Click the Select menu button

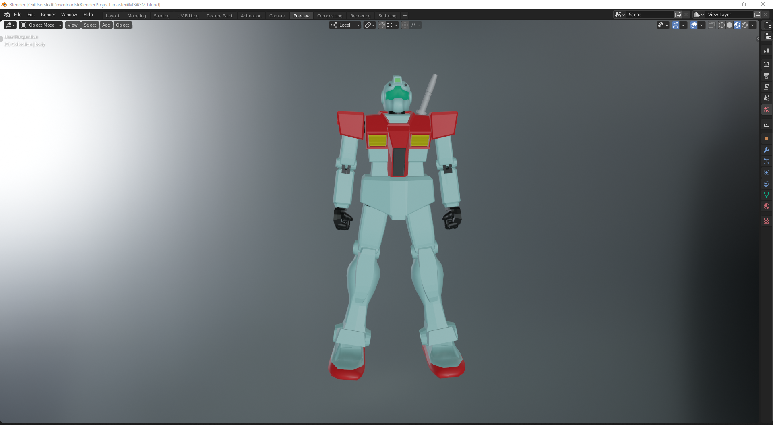click(x=90, y=25)
